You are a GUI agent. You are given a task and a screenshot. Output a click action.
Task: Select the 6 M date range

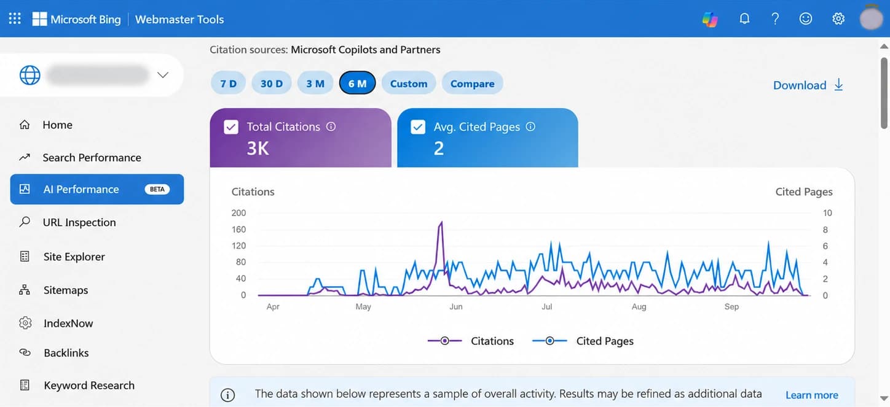(357, 83)
